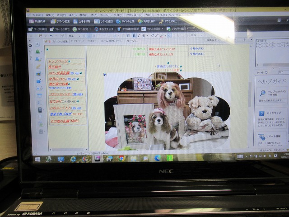Open the フレーム(R) menu
Screen dimensions: 289x217
(106, 15)
